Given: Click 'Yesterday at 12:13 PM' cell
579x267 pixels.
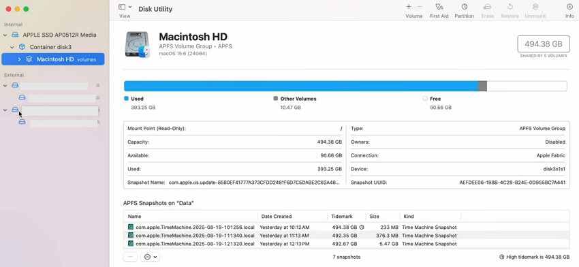Looking at the screenshot, I should 284,244.
